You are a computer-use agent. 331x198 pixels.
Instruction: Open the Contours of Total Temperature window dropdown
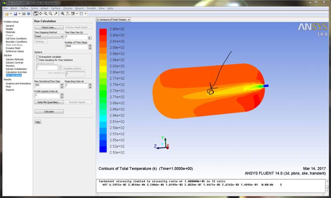(113, 19)
